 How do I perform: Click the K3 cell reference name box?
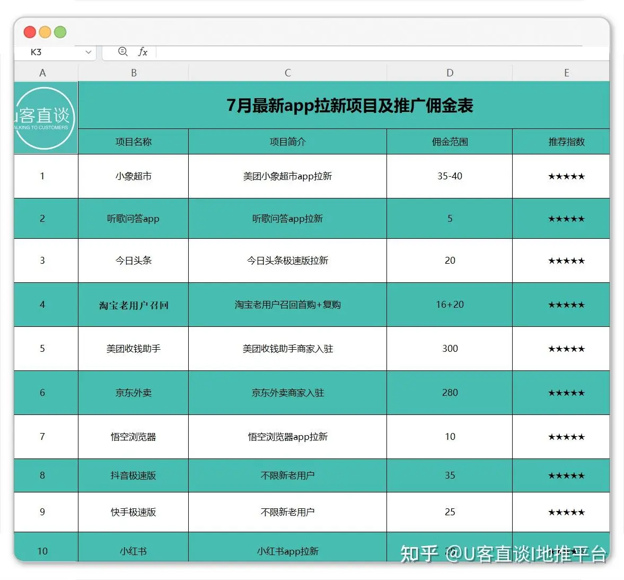(x=55, y=52)
